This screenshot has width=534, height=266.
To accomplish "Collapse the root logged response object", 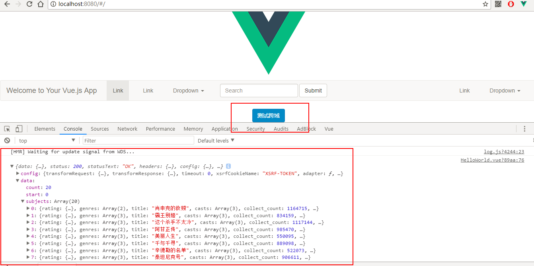I will click(12, 166).
